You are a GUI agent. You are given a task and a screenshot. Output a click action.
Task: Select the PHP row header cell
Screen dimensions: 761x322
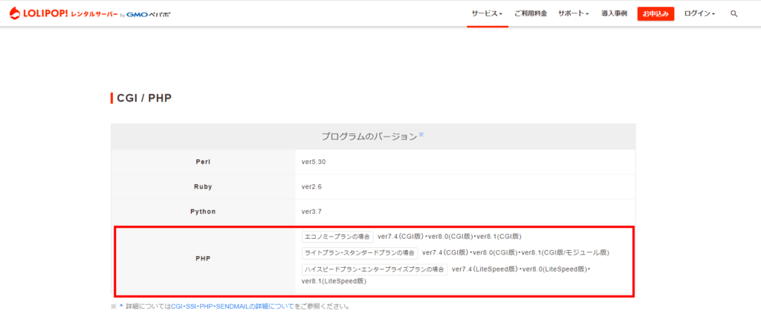click(202, 259)
